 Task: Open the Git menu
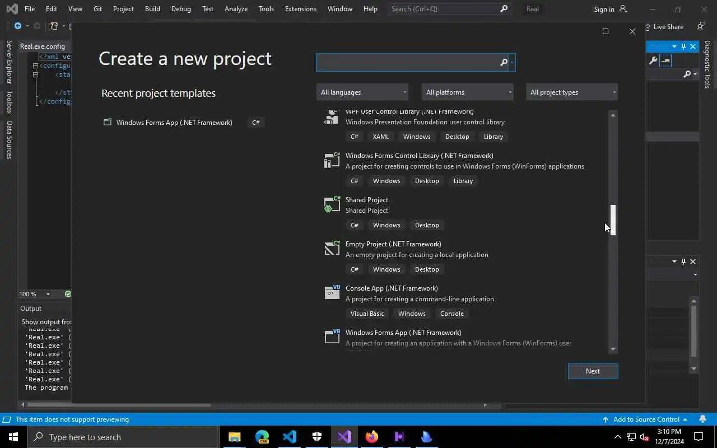tap(97, 9)
